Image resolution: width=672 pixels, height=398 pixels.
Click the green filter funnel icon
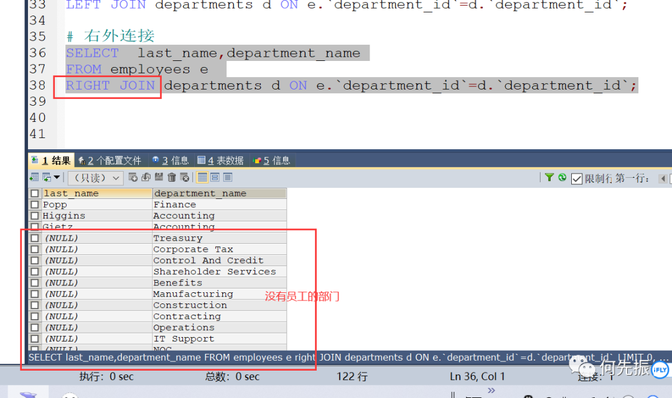pos(549,177)
